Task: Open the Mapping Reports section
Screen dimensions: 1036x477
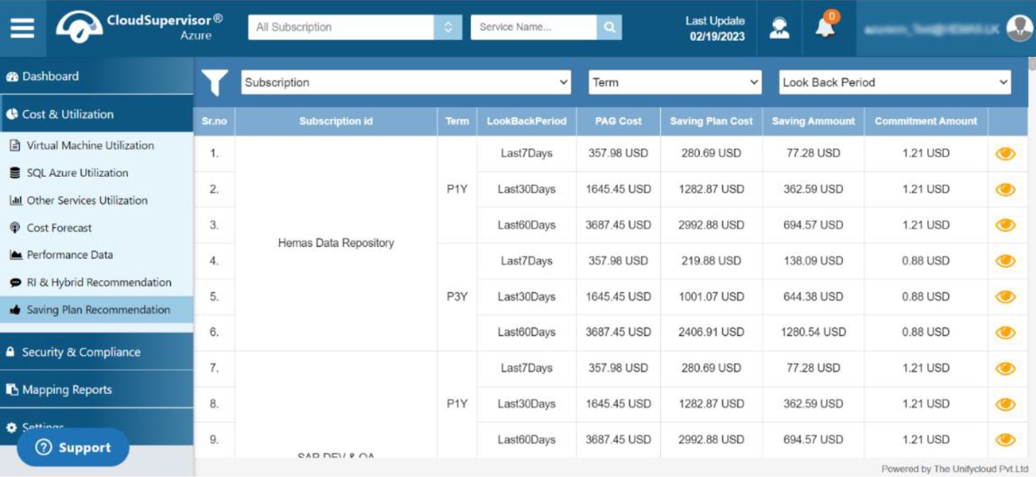Action: [x=96, y=390]
